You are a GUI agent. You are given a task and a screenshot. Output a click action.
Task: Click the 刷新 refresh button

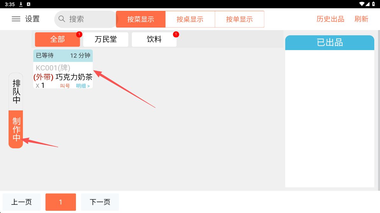point(361,19)
